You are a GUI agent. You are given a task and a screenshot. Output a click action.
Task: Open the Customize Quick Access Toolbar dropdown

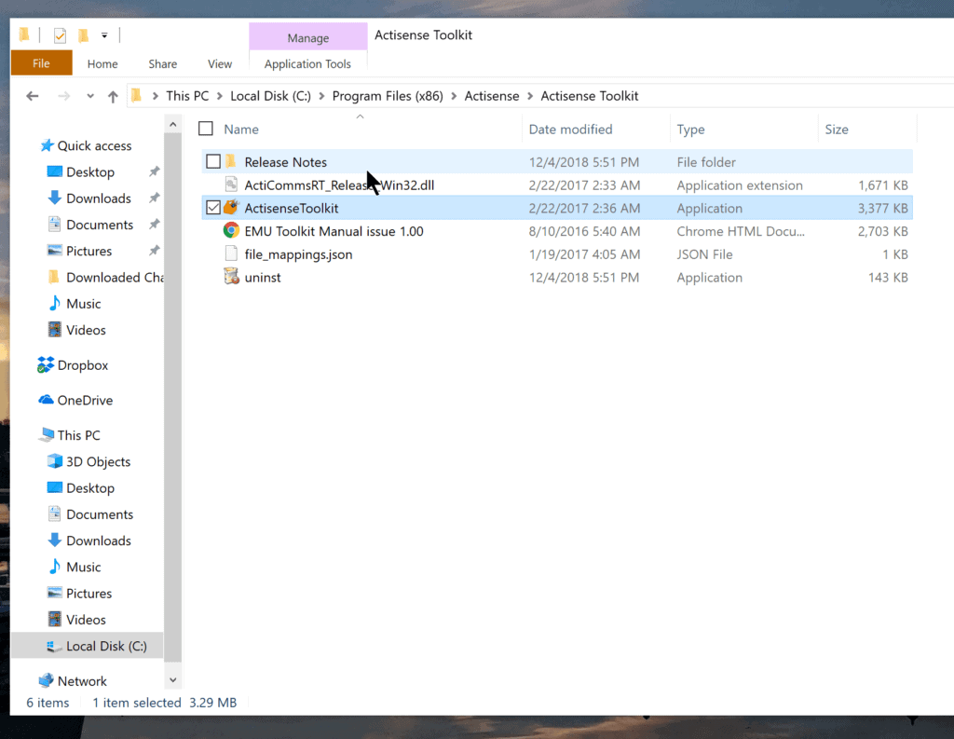(x=104, y=35)
